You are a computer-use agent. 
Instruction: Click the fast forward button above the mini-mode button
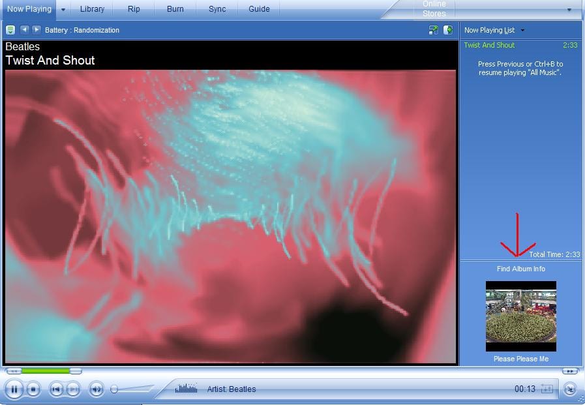point(570,371)
